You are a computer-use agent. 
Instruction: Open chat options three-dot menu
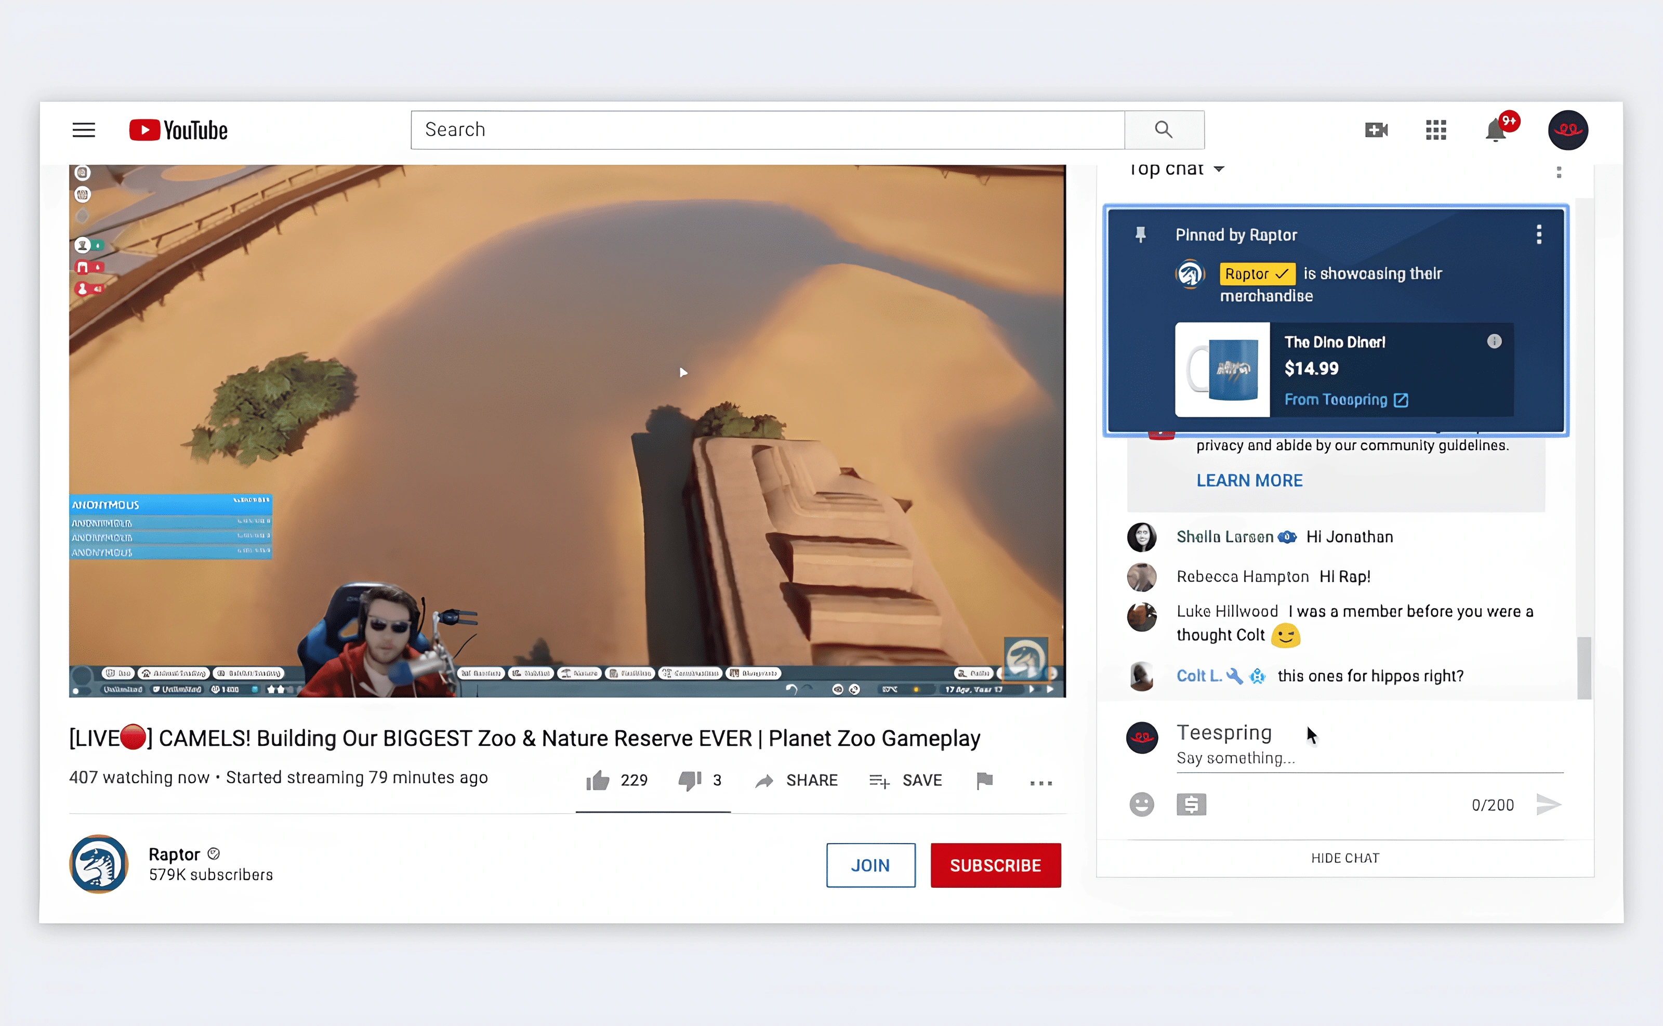[x=1559, y=172]
